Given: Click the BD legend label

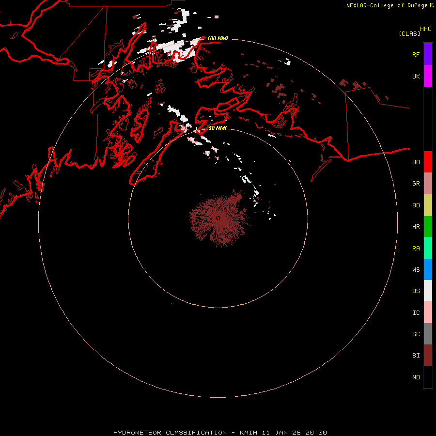Looking at the screenshot, I should point(416,205).
